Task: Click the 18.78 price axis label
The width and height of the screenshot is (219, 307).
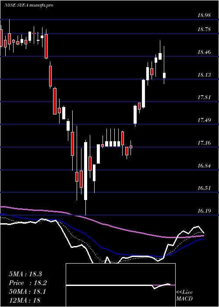Action: point(204,29)
